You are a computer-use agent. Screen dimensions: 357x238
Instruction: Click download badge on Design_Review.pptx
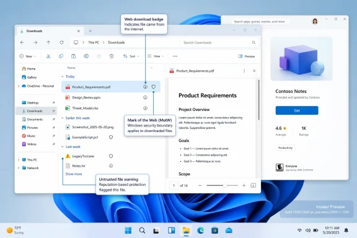point(145,97)
